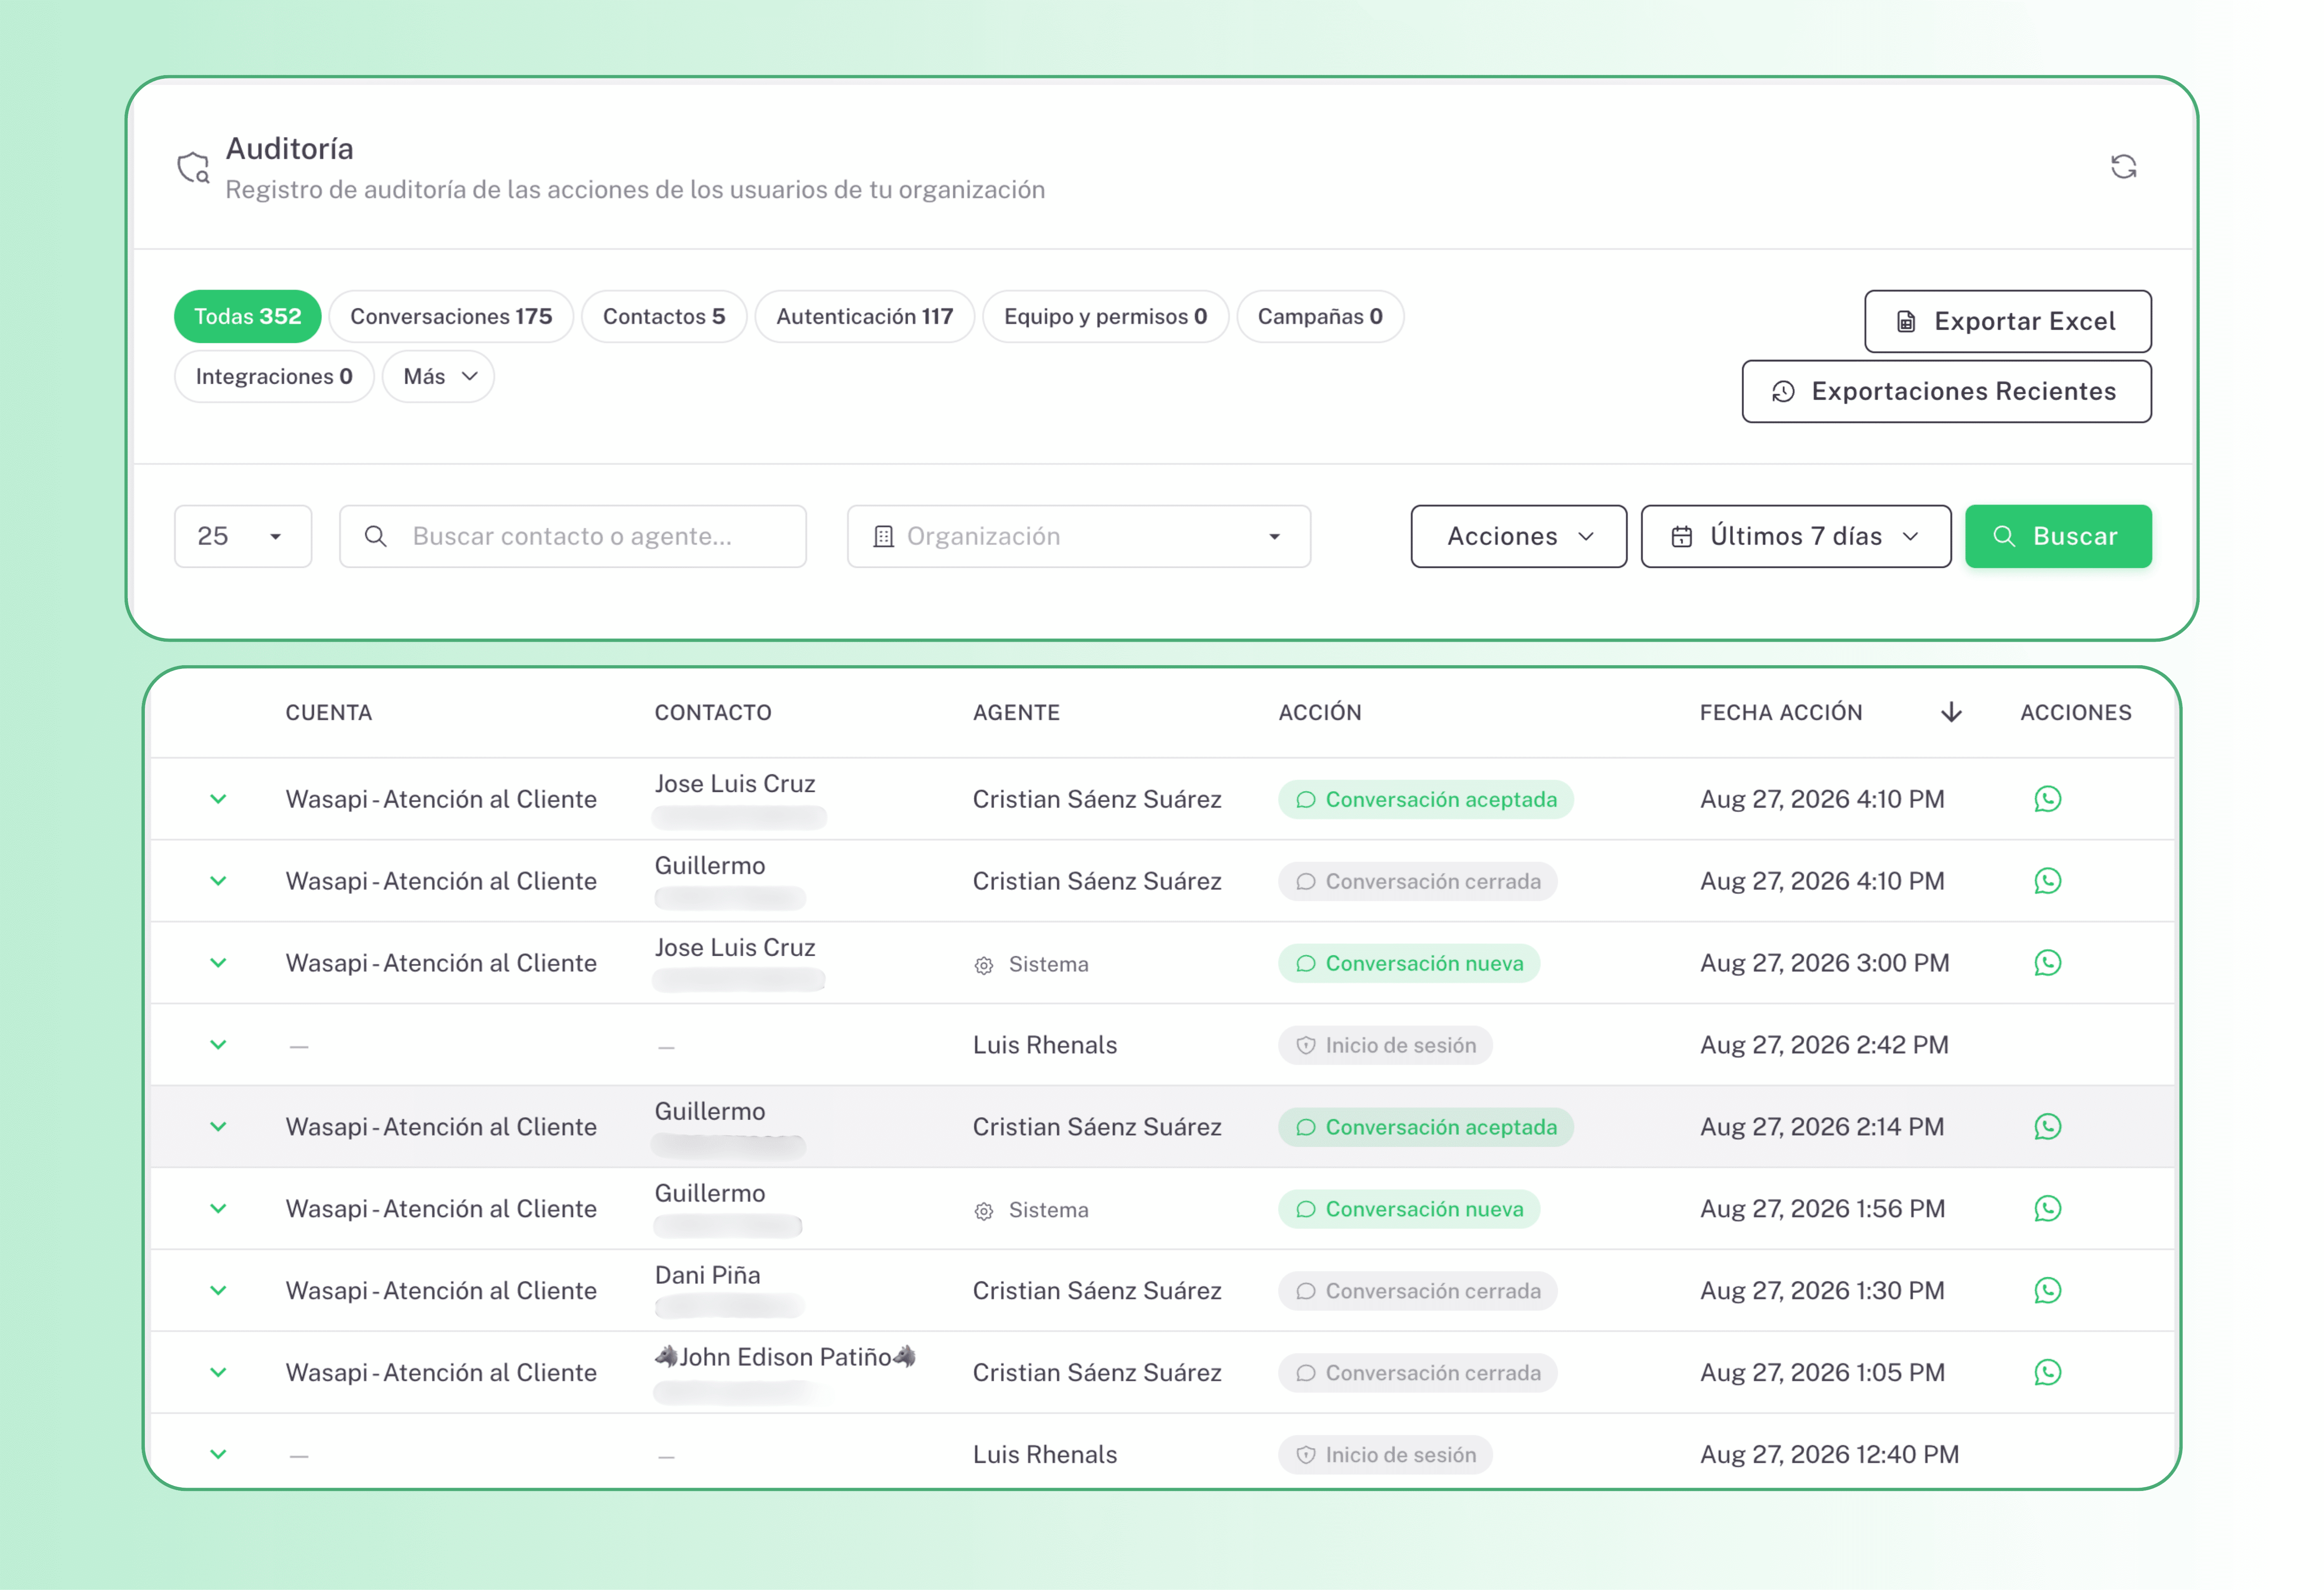This screenshot has height=1590, width=2324.
Task: Click Conversación nueva badge in 3:00 PM row
Action: point(1409,963)
